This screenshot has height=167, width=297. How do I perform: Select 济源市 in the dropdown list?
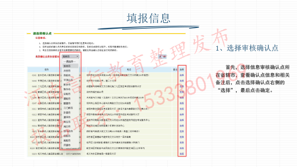[67, 145]
